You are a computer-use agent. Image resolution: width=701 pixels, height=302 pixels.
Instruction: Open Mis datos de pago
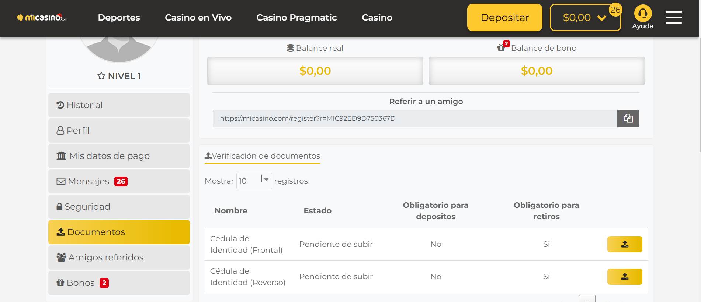point(119,156)
